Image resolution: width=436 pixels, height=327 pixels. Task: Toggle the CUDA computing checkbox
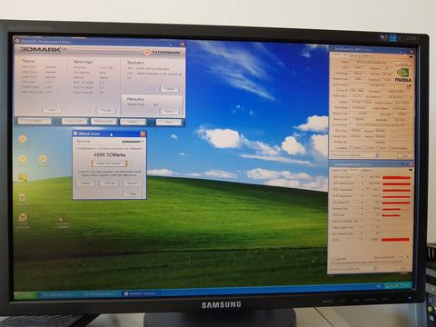click(x=365, y=148)
